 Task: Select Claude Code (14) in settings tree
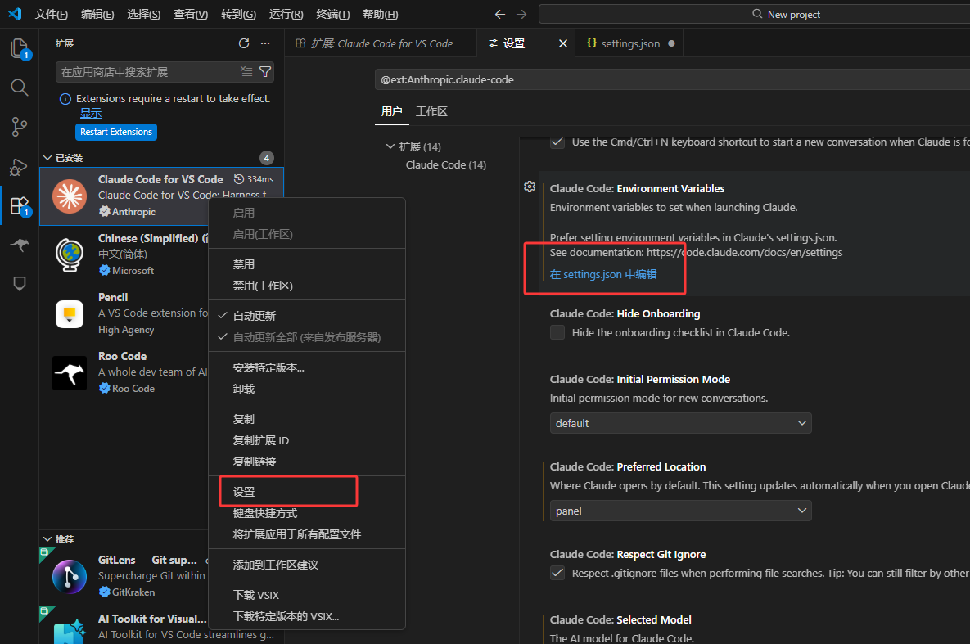[445, 164]
